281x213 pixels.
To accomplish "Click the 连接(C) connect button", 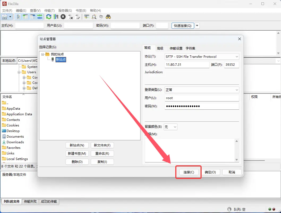I will tap(189, 172).
